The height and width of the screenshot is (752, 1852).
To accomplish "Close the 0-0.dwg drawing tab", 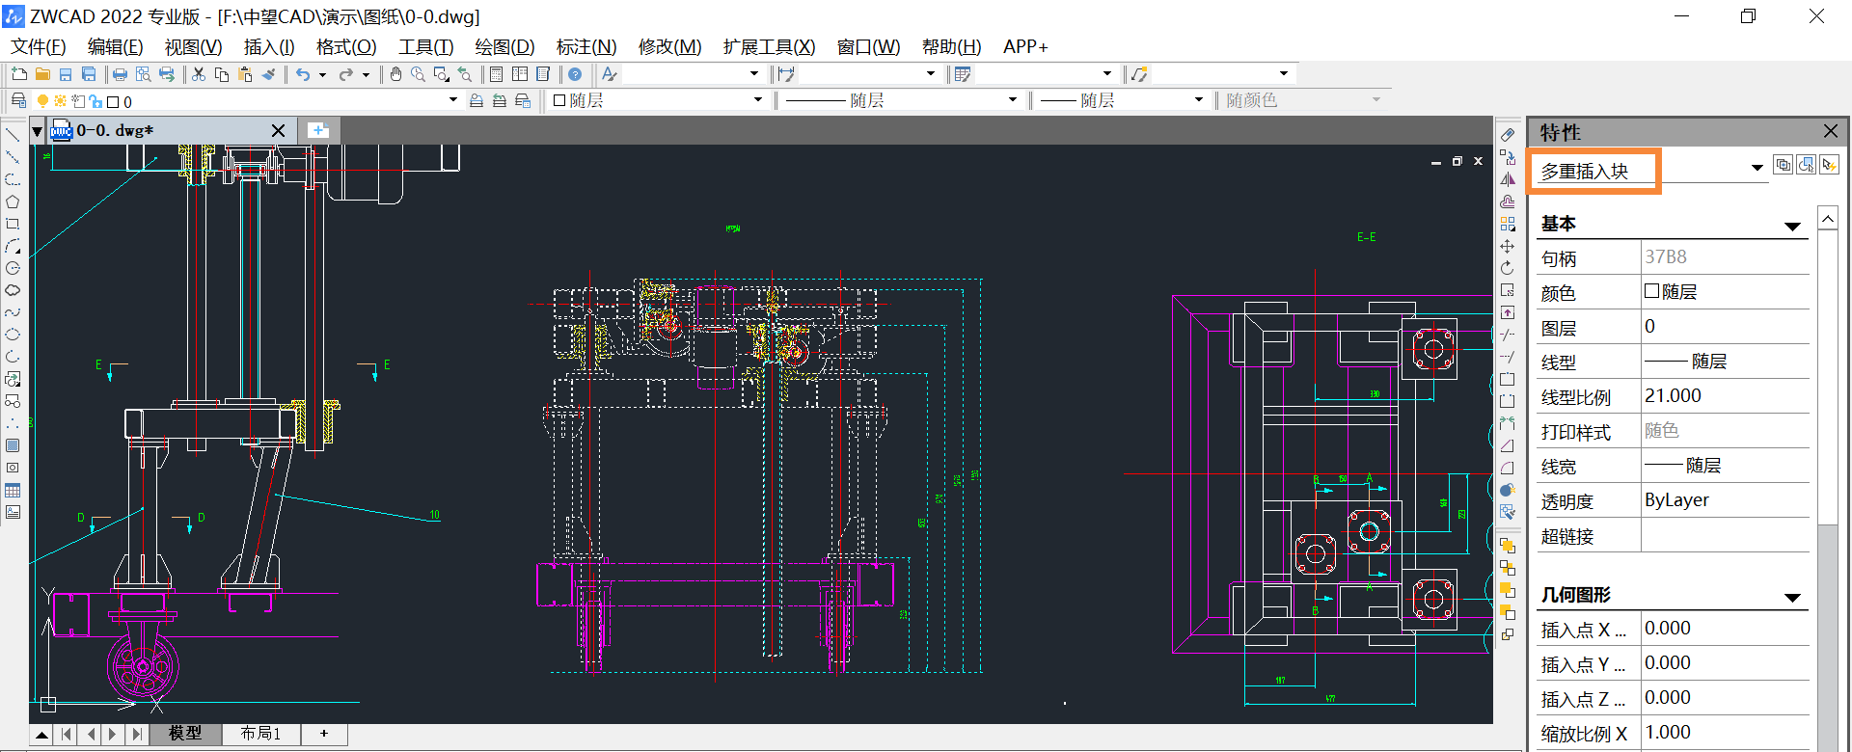I will pyautogui.click(x=278, y=130).
